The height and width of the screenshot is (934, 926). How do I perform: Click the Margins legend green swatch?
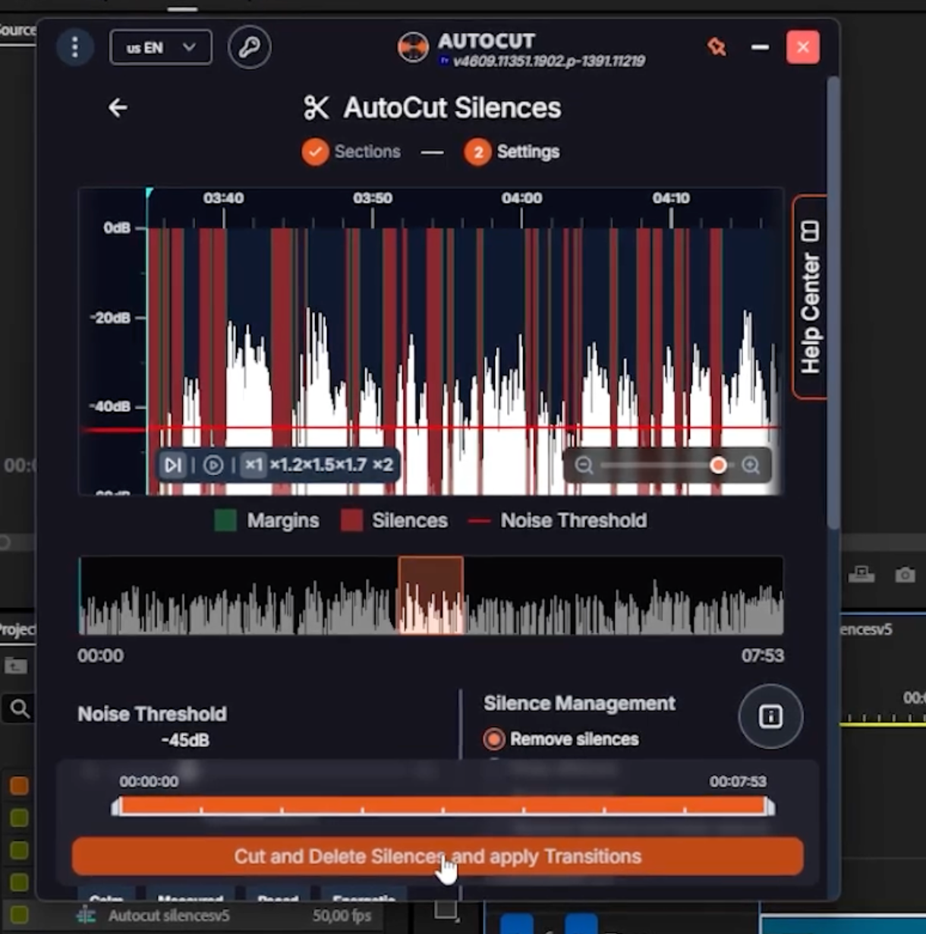pos(225,521)
